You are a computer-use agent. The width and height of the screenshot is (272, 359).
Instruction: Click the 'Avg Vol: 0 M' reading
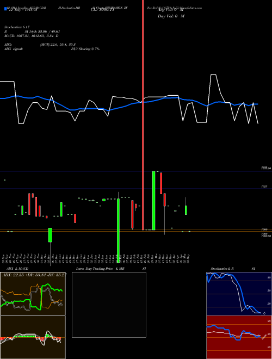[170, 10]
